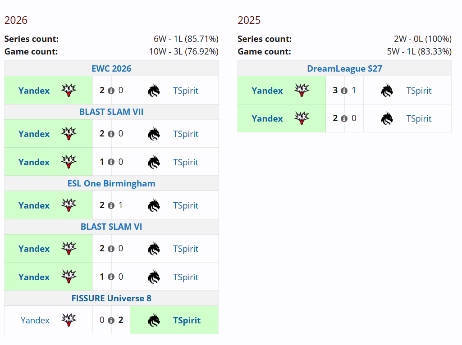Click info icon for DreamLeague S27 3-1 series

pos(344,91)
